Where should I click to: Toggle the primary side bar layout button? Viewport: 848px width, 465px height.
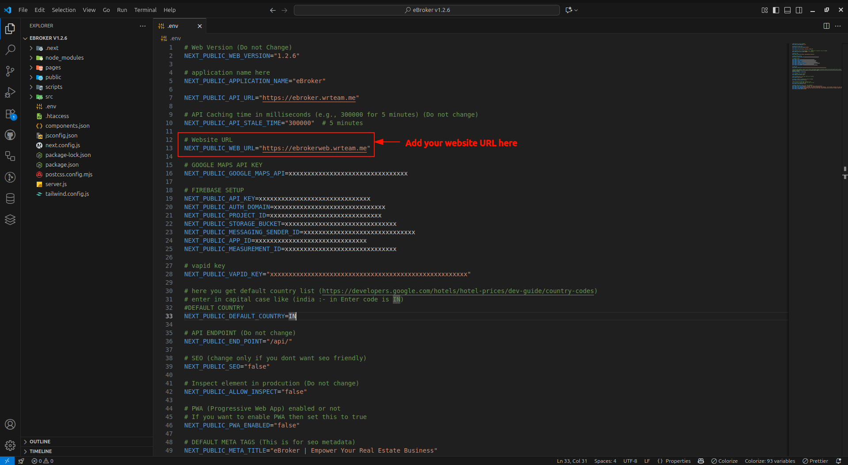click(x=776, y=10)
